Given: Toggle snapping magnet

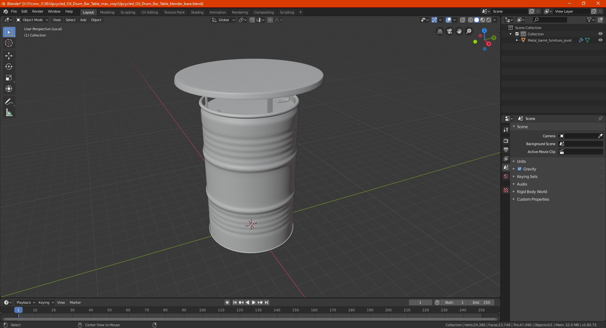Looking at the screenshot, I should click(252, 20).
